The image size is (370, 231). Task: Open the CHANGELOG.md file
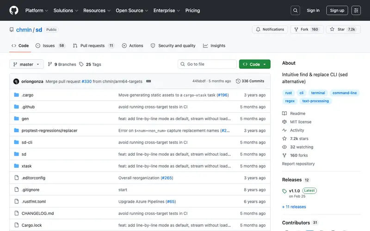pyautogui.click(x=38, y=213)
